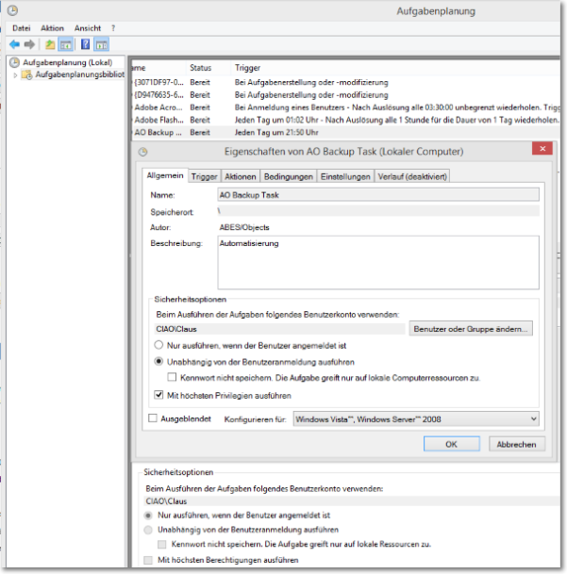Switch to the Bedingungen tab
Screen dimensions: 567x574
[x=288, y=176]
